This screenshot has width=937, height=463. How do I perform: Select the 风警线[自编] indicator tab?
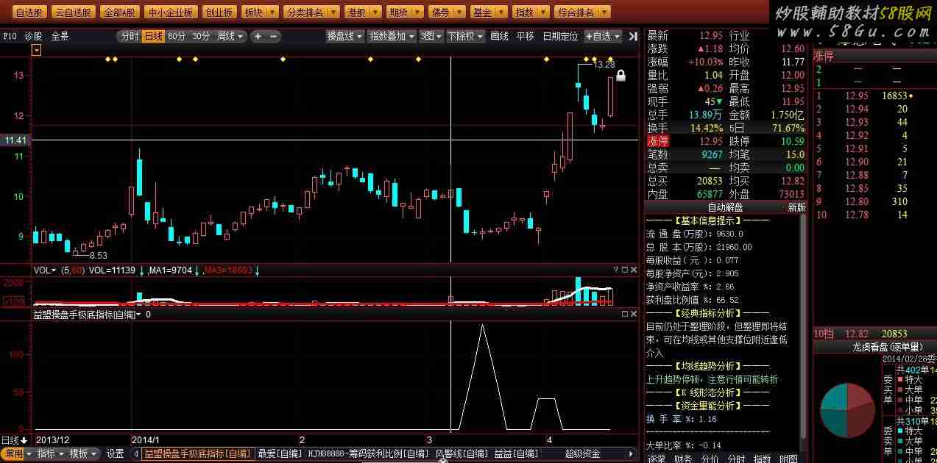coord(462,454)
